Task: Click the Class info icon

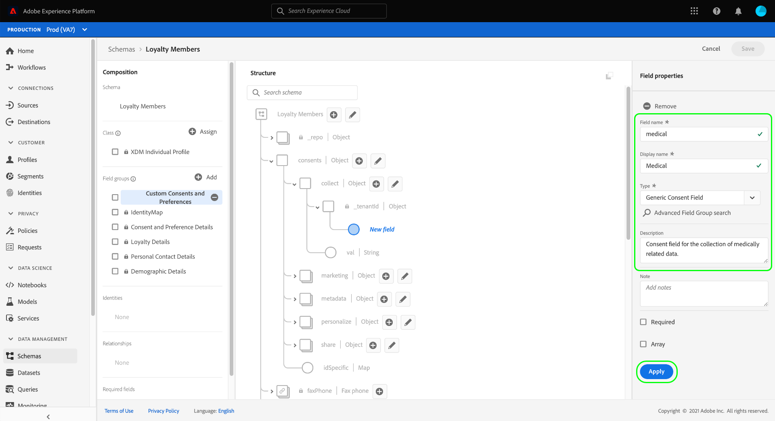Action: (x=118, y=133)
